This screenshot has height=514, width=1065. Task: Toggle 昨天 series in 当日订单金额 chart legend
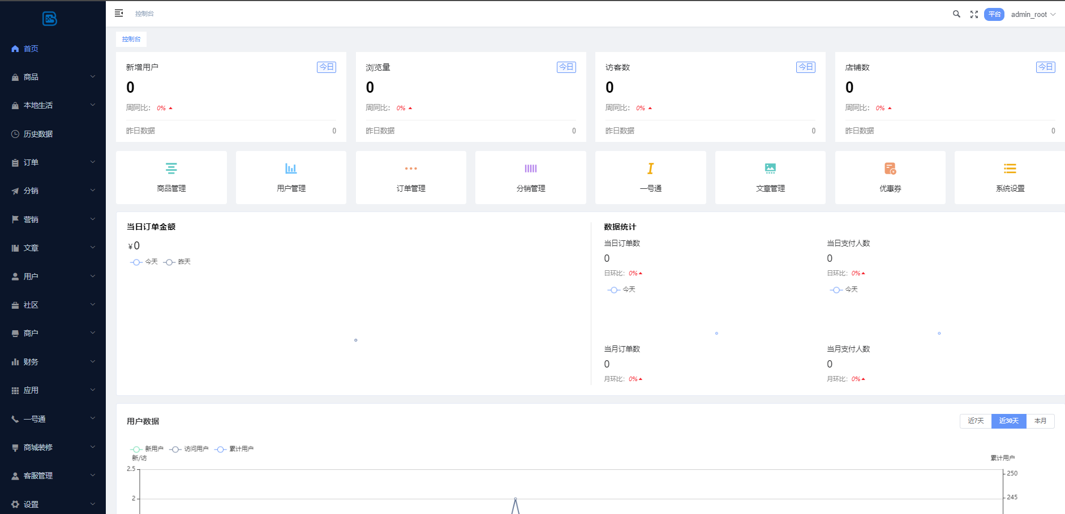coord(177,262)
